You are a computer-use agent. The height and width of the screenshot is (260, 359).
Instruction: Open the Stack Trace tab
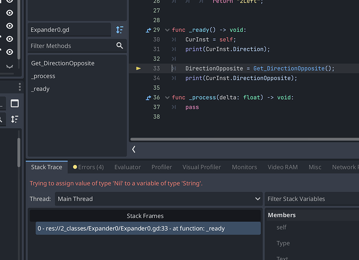[x=47, y=167]
